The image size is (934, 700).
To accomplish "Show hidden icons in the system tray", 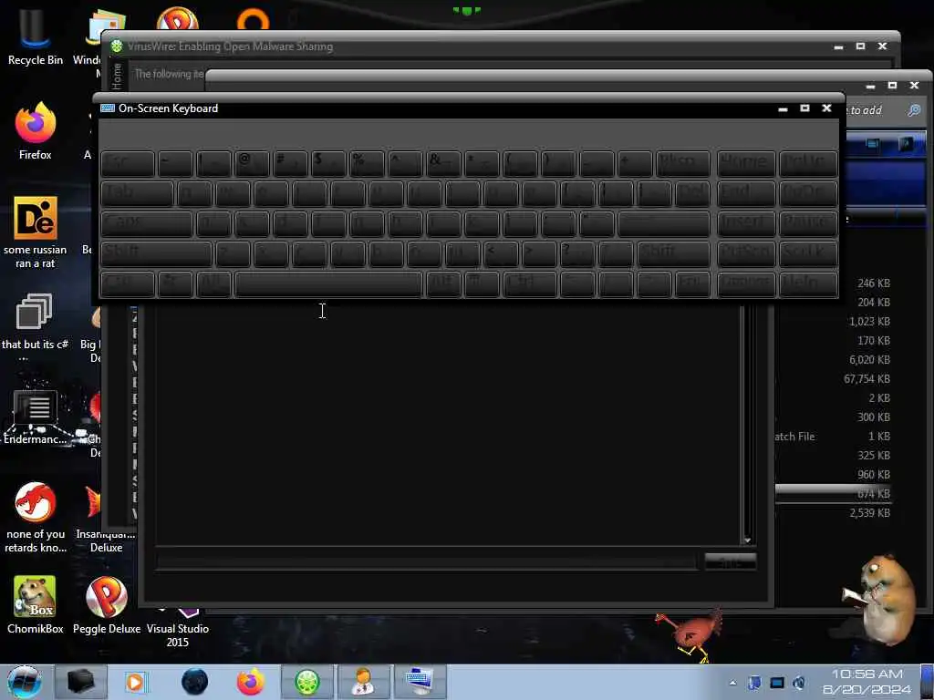I will point(732,683).
